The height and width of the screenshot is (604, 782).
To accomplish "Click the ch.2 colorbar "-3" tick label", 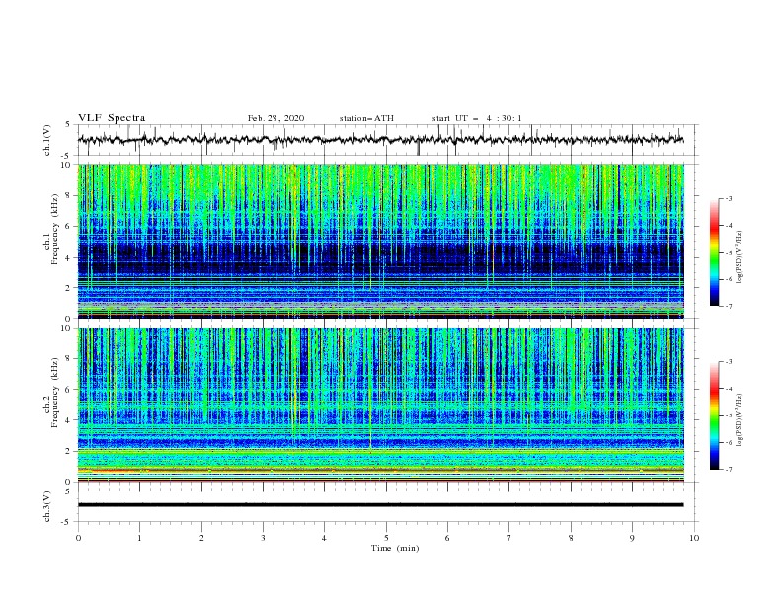I will pos(729,362).
